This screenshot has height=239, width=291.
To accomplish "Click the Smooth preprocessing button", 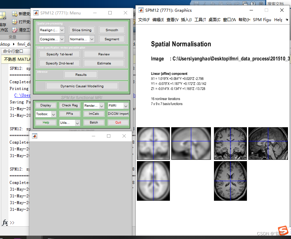I will (x=111, y=30).
